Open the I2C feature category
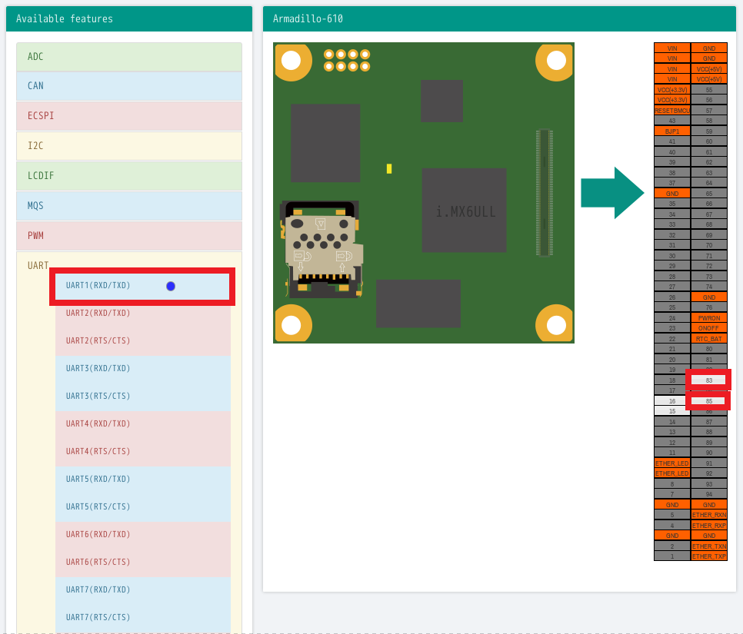 (x=129, y=146)
